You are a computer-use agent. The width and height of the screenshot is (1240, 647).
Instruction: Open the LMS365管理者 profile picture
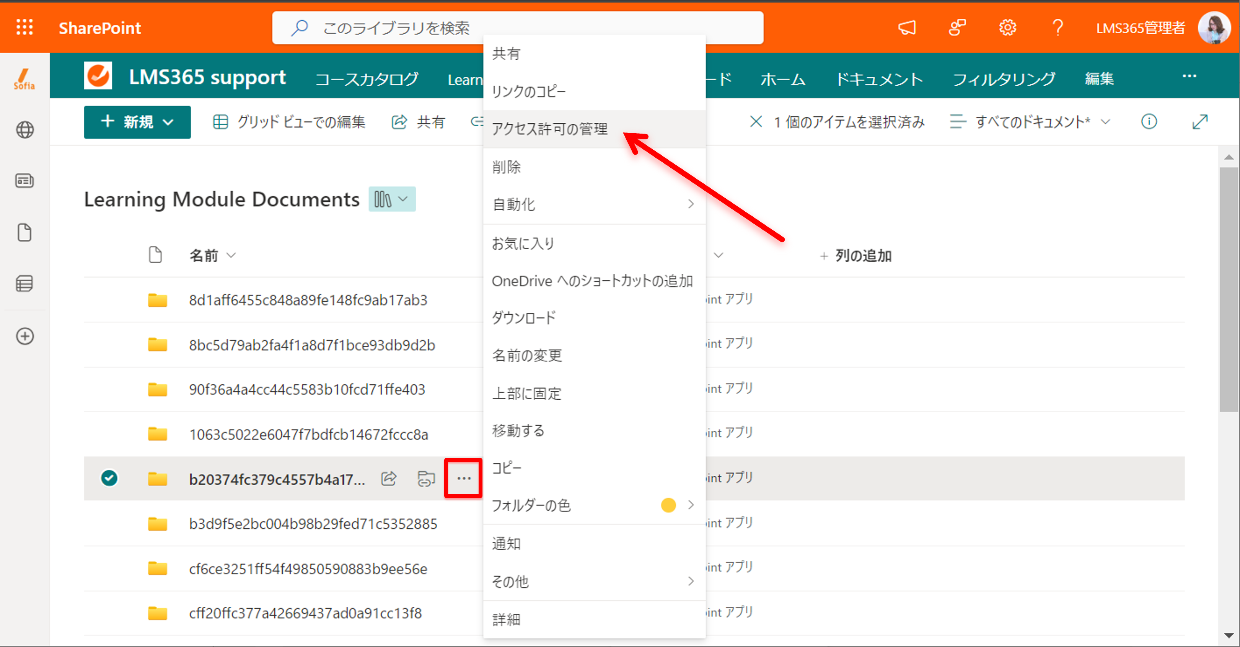(x=1214, y=28)
